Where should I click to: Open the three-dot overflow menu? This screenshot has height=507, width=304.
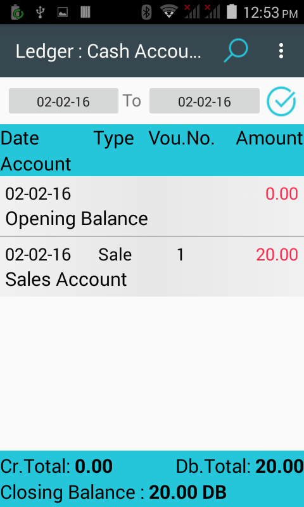point(281,51)
